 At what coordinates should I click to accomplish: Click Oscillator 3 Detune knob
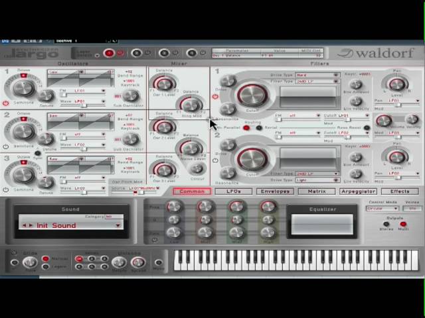coord(46,183)
